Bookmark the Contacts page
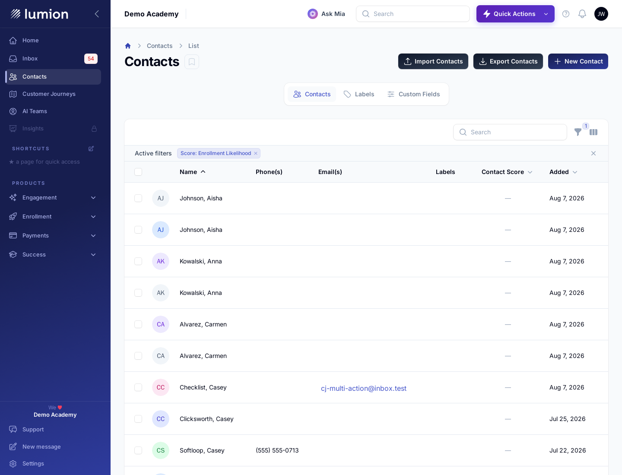Screen dimensions: 622x475 pos(192,62)
